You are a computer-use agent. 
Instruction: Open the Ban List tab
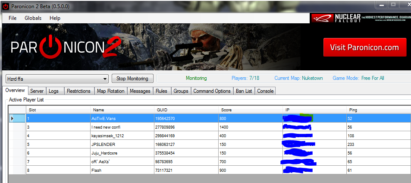(x=244, y=91)
